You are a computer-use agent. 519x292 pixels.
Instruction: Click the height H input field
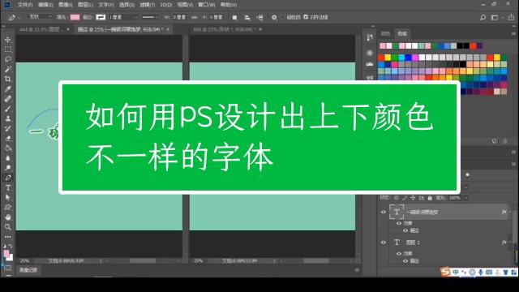(x=217, y=17)
